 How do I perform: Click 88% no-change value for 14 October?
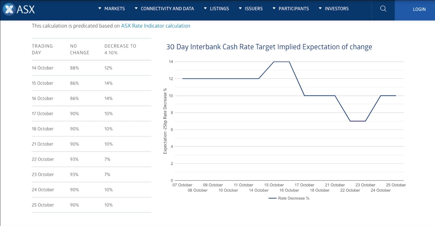click(x=75, y=68)
